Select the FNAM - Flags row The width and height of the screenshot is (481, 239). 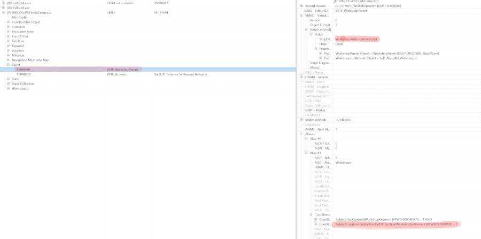point(323,167)
